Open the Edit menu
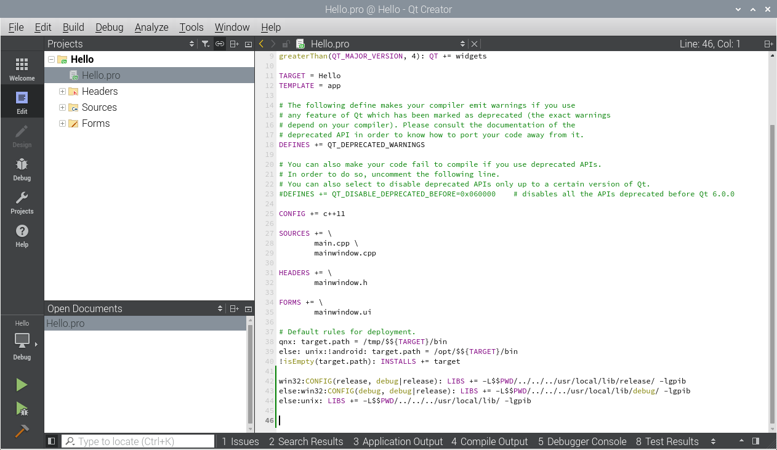 43,27
